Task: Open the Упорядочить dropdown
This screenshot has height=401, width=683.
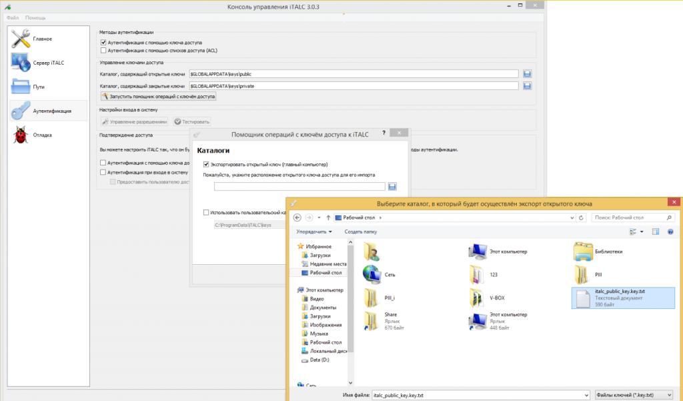Action: tap(314, 232)
